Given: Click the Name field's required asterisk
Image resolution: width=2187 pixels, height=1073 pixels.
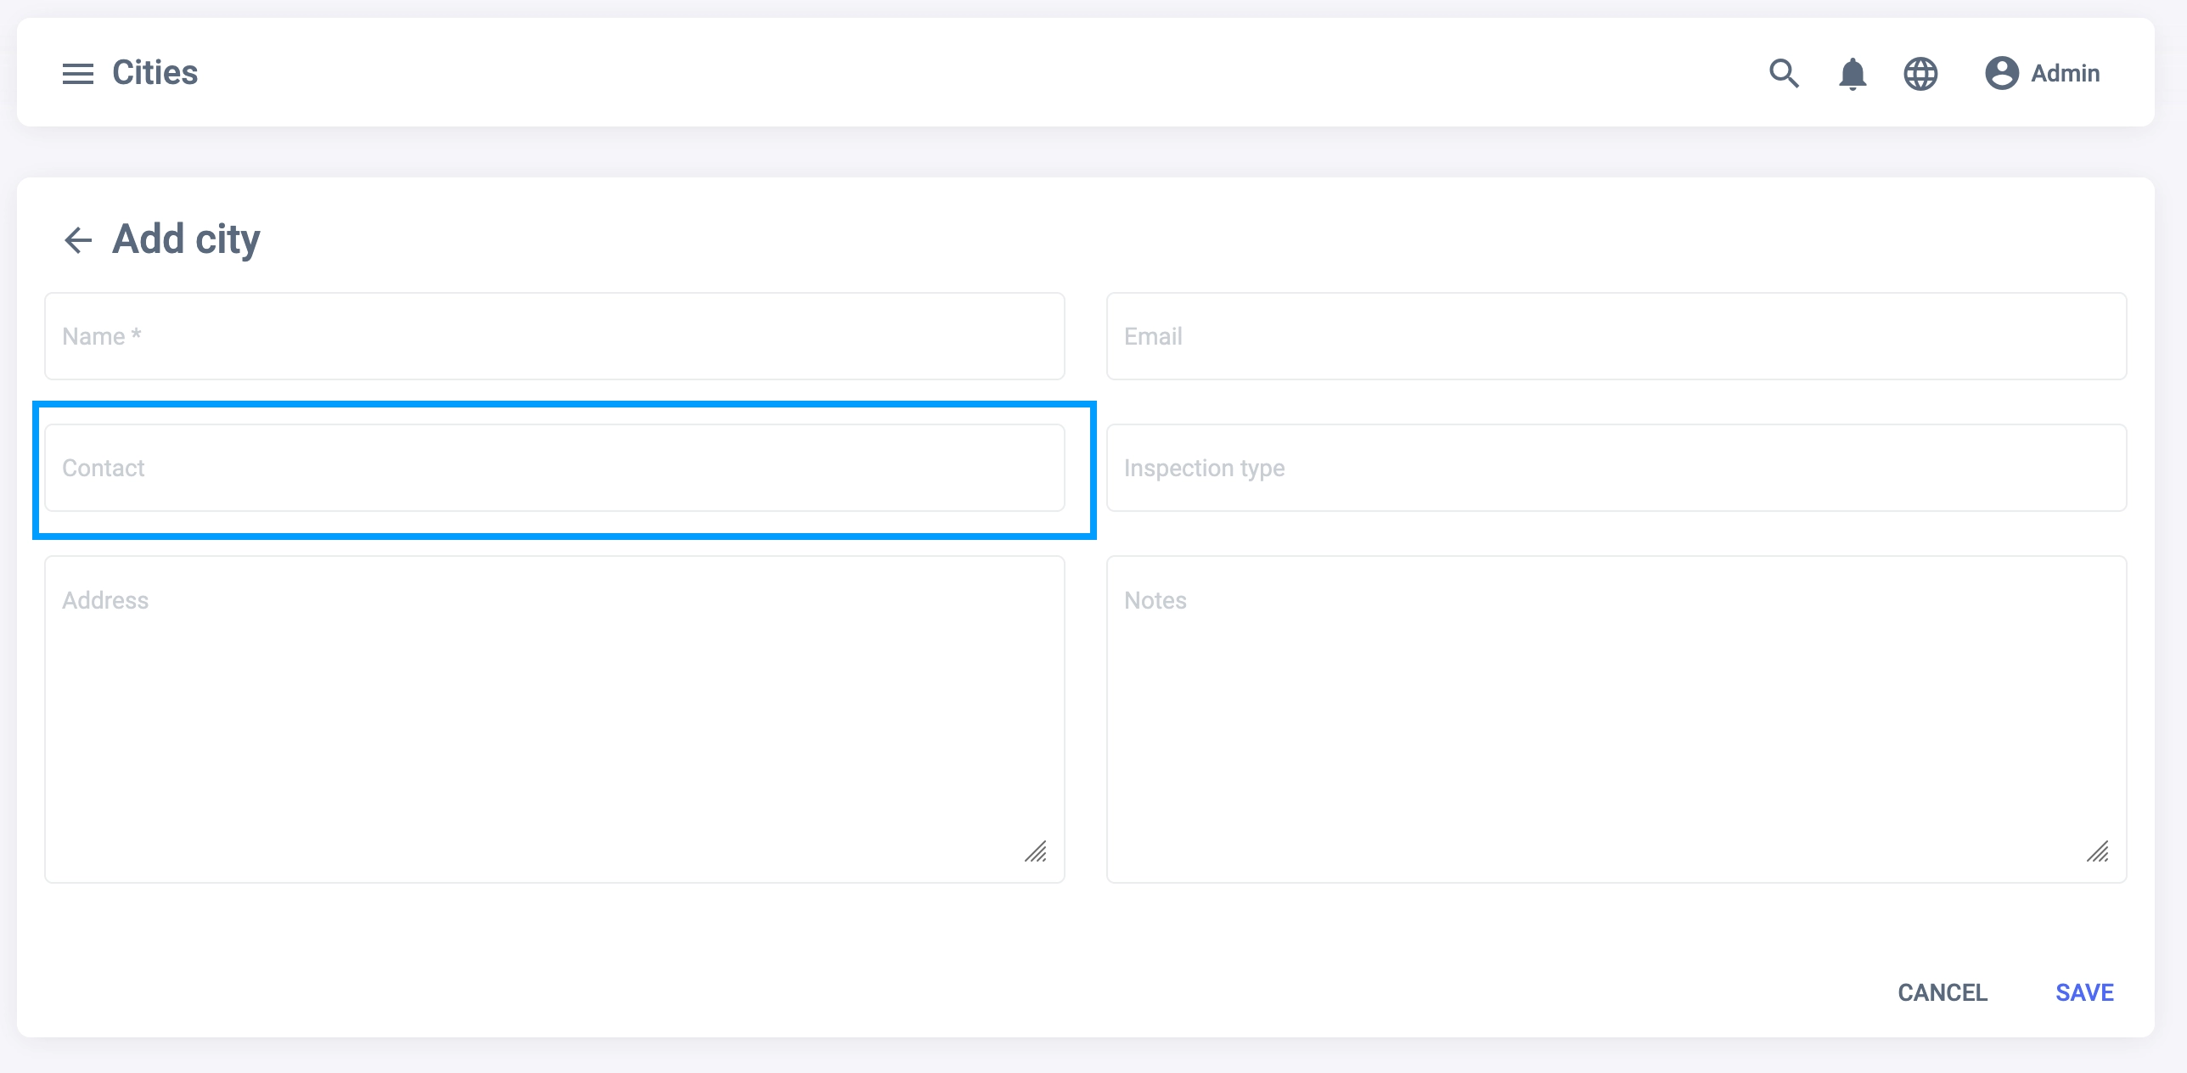Looking at the screenshot, I should point(136,334).
